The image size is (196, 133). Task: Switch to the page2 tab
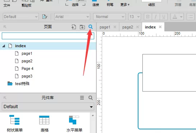(128, 27)
